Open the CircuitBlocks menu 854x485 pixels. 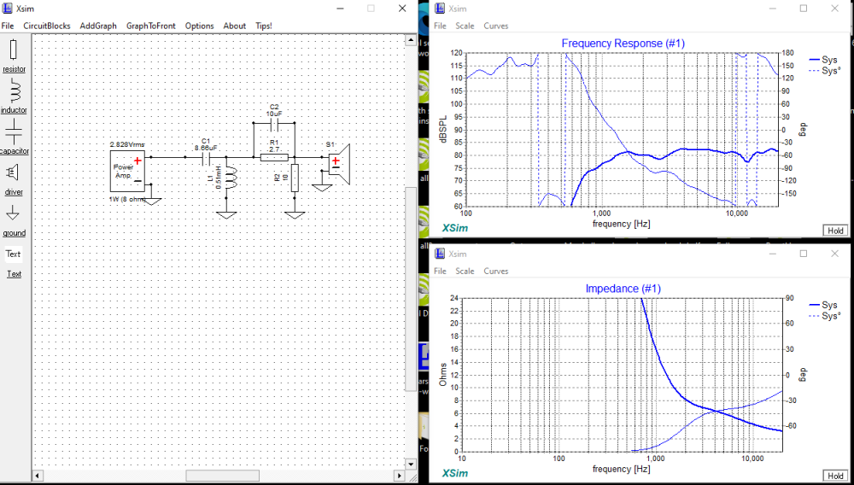[x=47, y=26]
